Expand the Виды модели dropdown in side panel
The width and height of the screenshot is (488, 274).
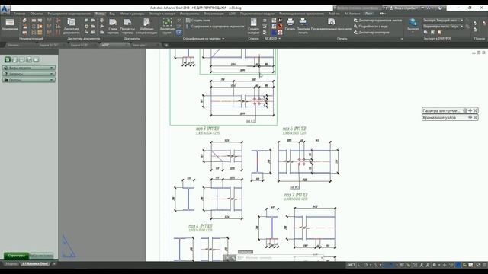point(29,68)
